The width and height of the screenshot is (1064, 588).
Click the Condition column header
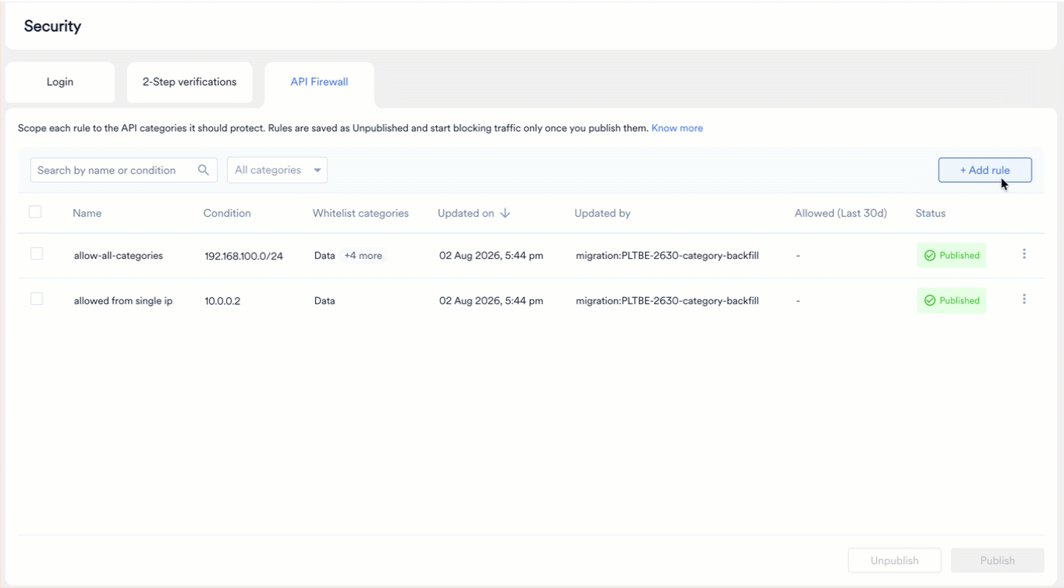[x=227, y=213]
